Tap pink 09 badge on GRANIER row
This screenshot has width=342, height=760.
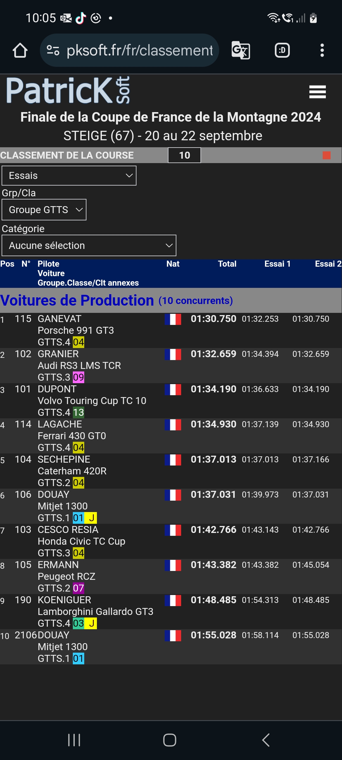79,377
